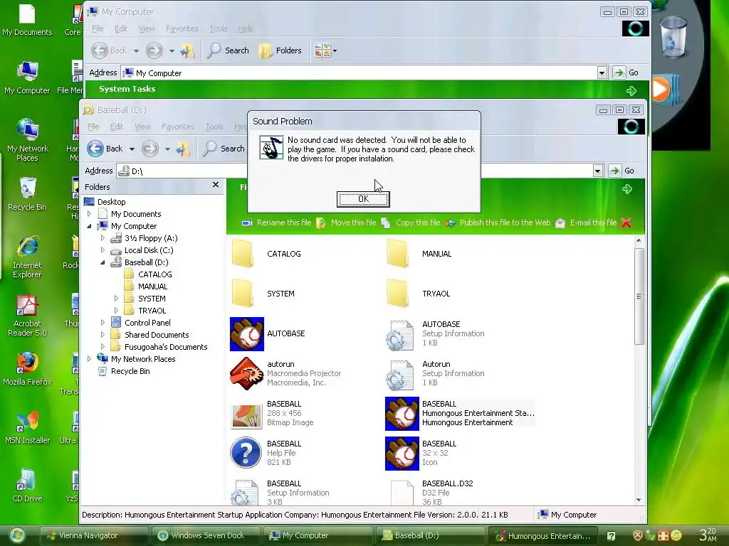
Task: Click Go button in Baseball (D:) window
Action: pyautogui.click(x=622, y=171)
